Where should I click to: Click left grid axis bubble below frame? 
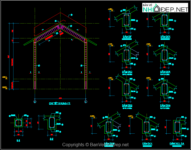coord(35,101)
